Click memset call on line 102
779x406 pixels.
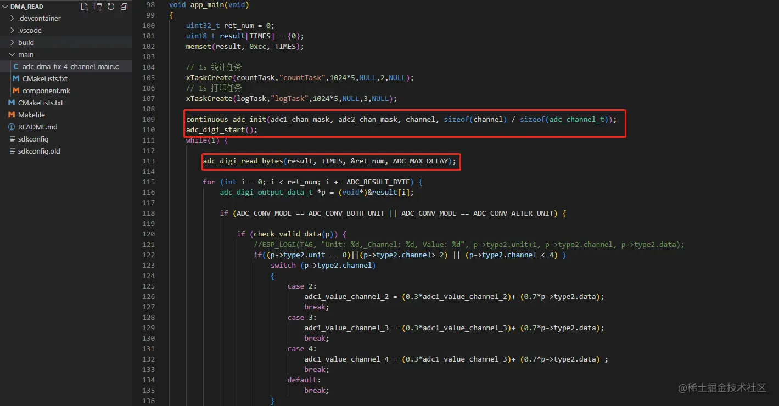click(198, 46)
